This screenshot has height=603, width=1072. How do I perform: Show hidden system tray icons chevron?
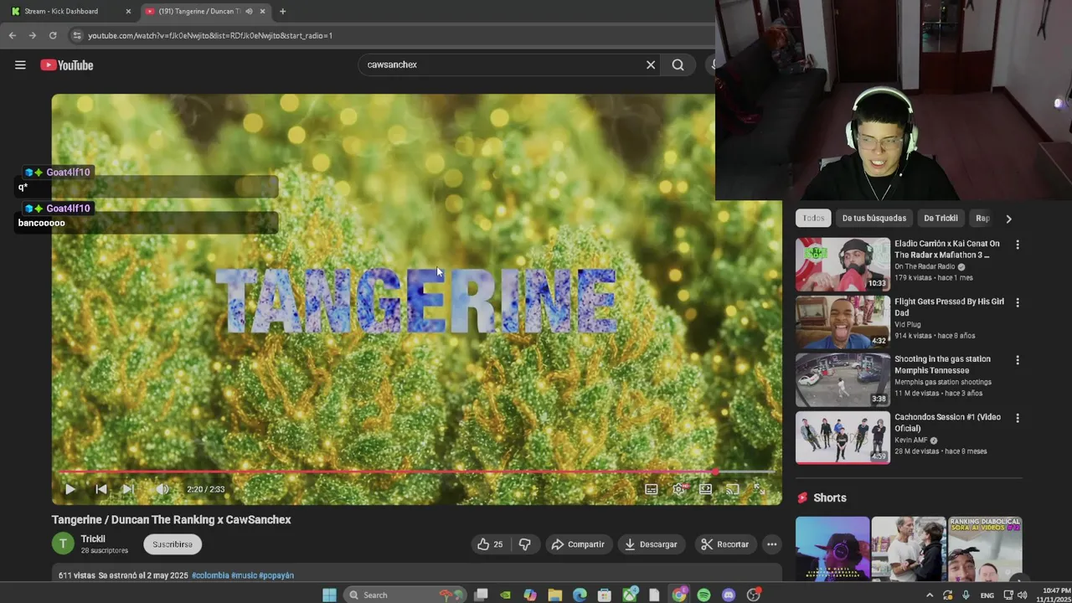coord(929,595)
